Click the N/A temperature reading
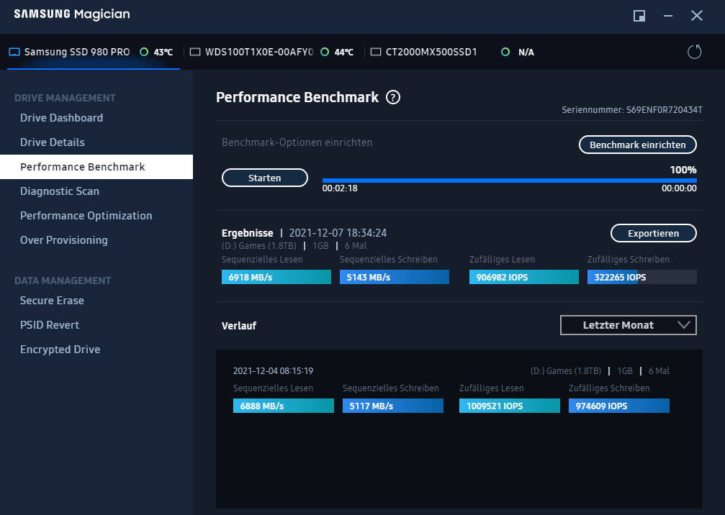This screenshot has height=515, width=725. click(526, 53)
